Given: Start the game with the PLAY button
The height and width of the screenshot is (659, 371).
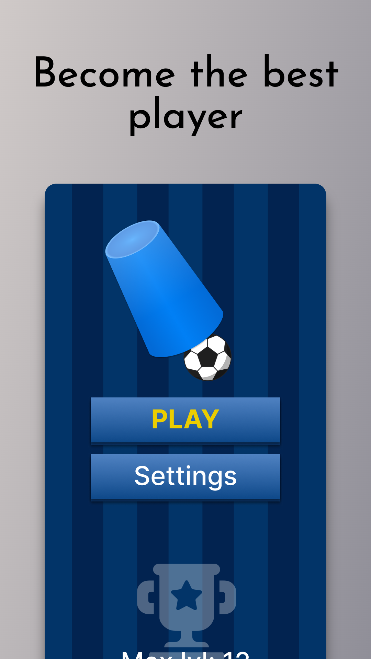Looking at the screenshot, I should pyautogui.click(x=185, y=421).
